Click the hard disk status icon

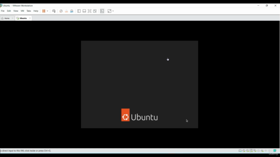point(240,150)
